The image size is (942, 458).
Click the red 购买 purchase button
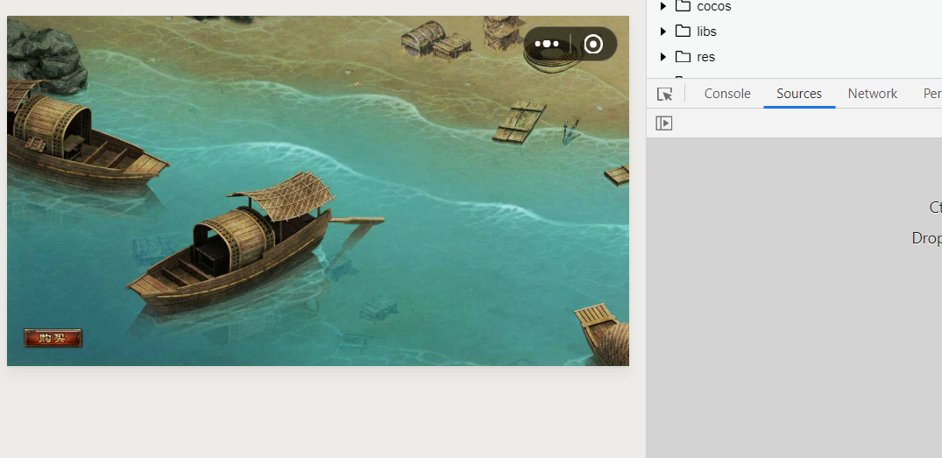coord(53,338)
